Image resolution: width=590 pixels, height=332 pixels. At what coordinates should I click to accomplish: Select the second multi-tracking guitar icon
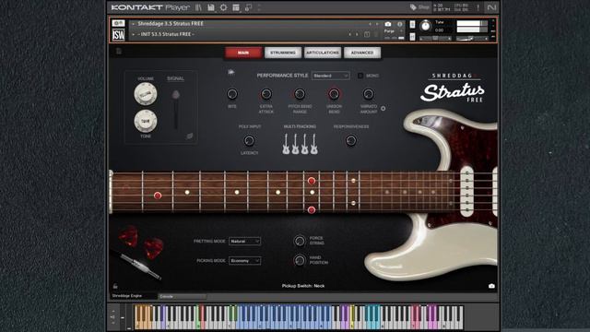[x=295, y=144]
